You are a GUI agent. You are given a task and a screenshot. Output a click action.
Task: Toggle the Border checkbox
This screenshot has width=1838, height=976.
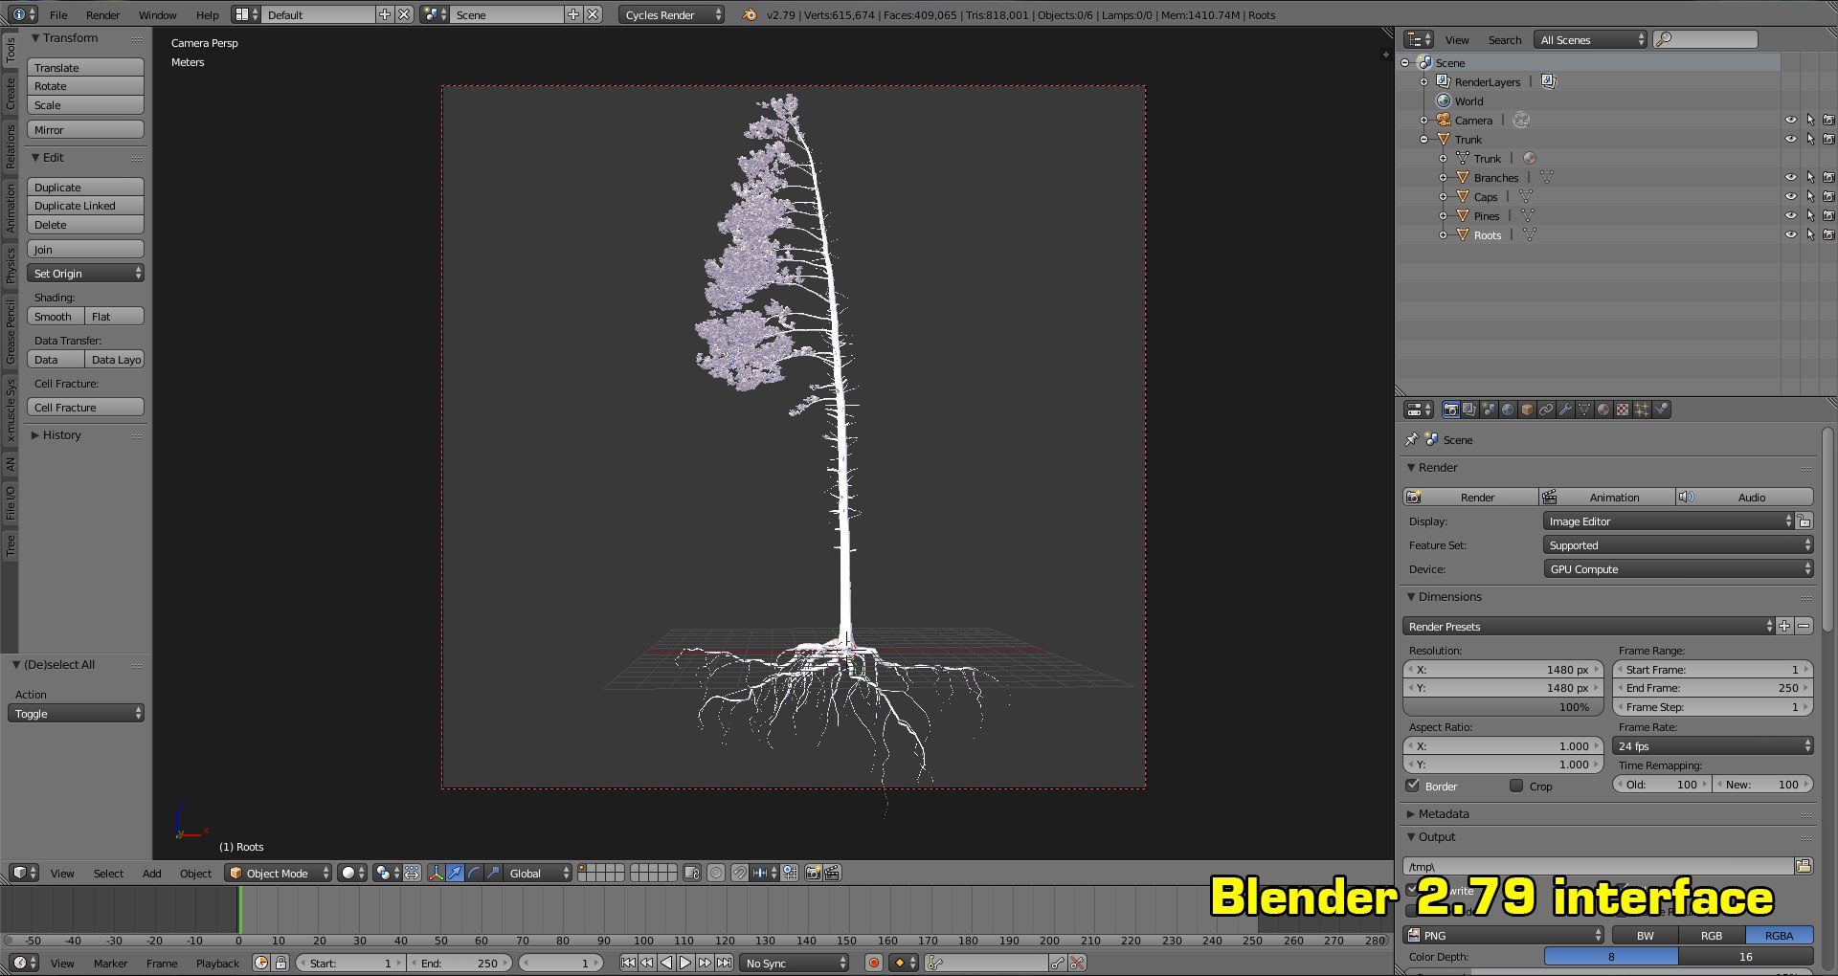click(x=1412, y=786)
